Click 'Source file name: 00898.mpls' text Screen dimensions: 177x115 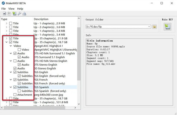106,46
